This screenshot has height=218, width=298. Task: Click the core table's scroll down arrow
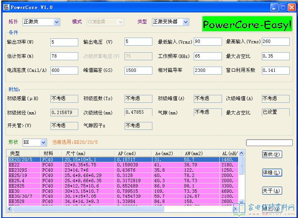241,202
